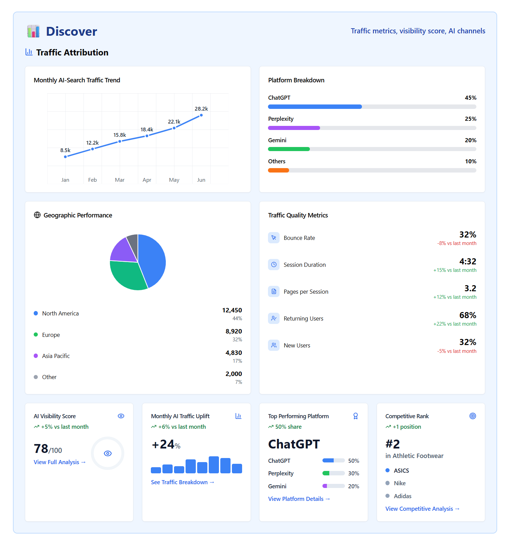Open the View Competitive Analysis link
This screenshot has width=506, height=539.
423,509
